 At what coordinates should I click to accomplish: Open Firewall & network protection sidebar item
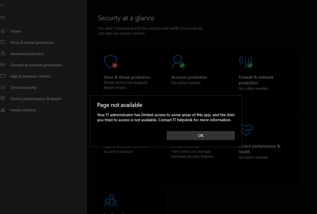pyautogui.click(x=36, y=65)
